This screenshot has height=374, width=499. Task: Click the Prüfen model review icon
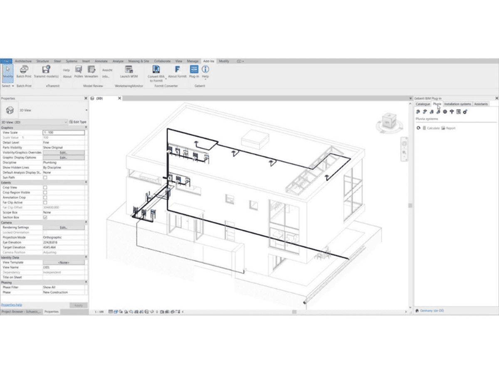point(79,70)
